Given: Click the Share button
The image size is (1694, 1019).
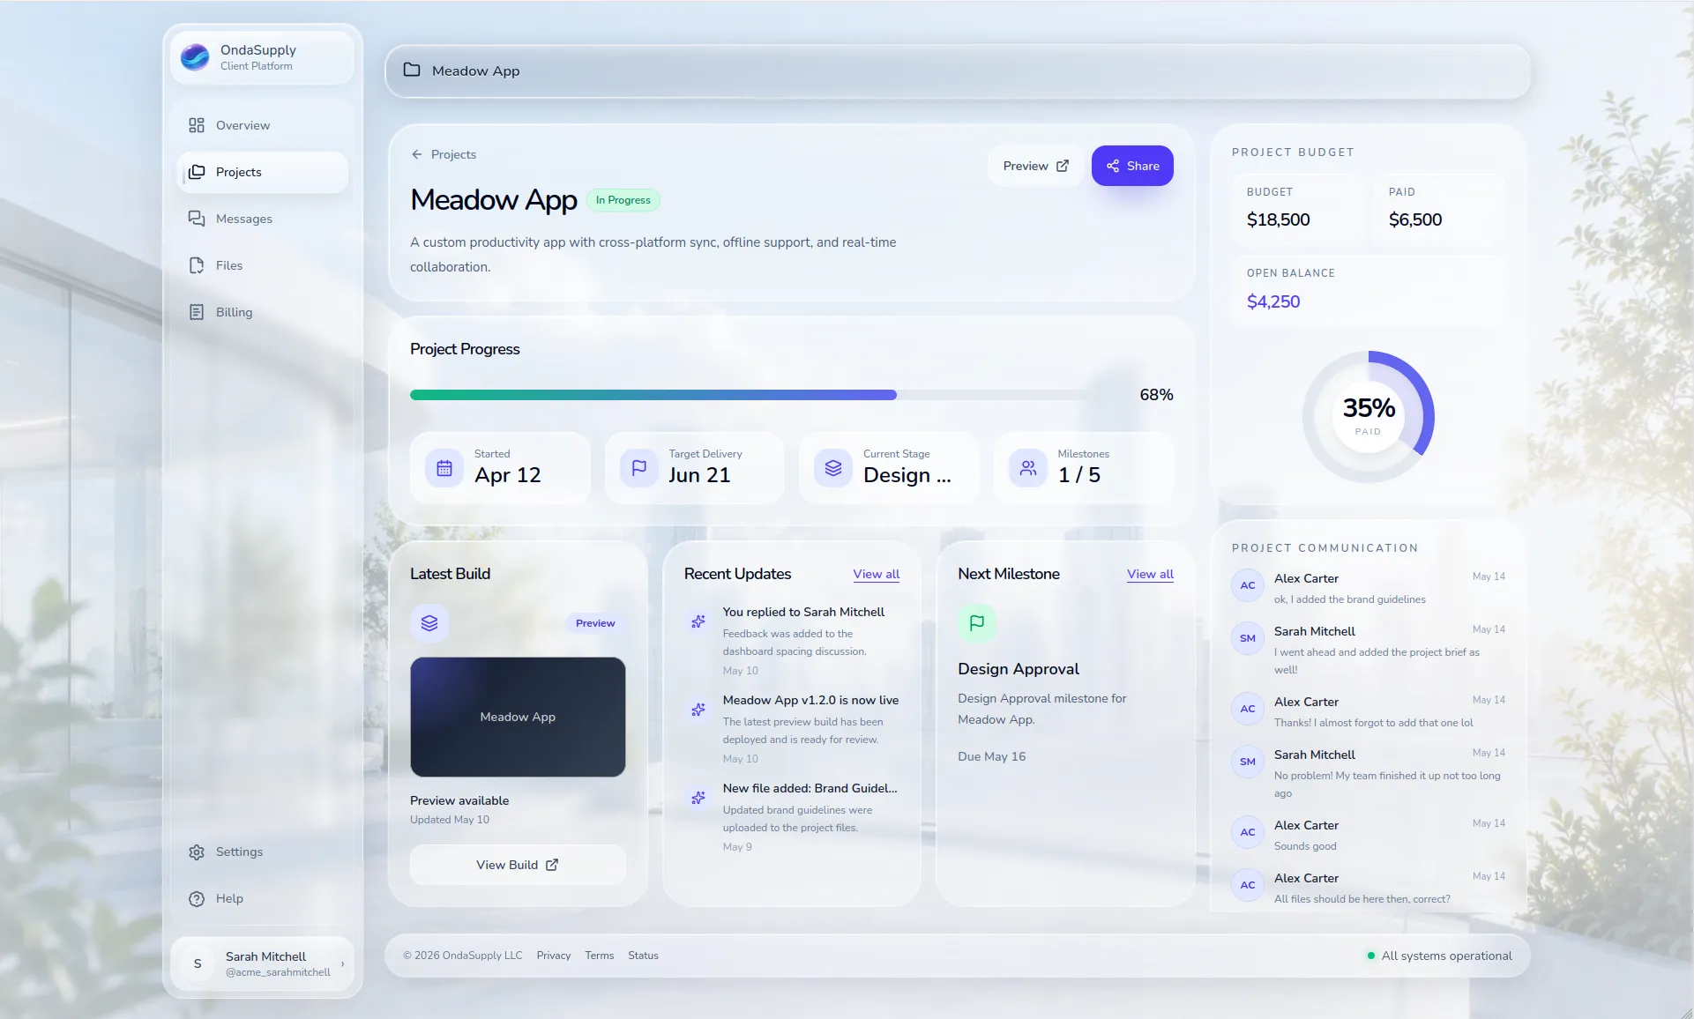Looking at the screenshot, I should tap(1132, 166).
